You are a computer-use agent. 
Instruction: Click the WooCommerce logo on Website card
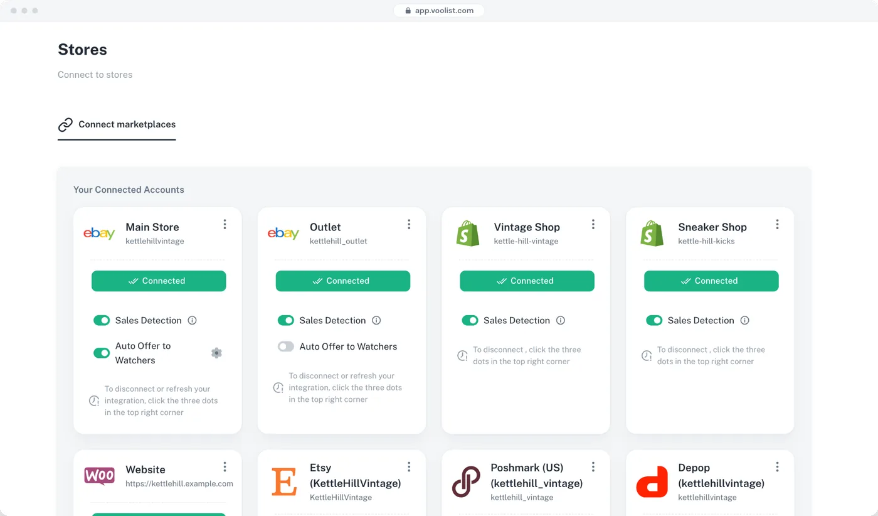100,476
